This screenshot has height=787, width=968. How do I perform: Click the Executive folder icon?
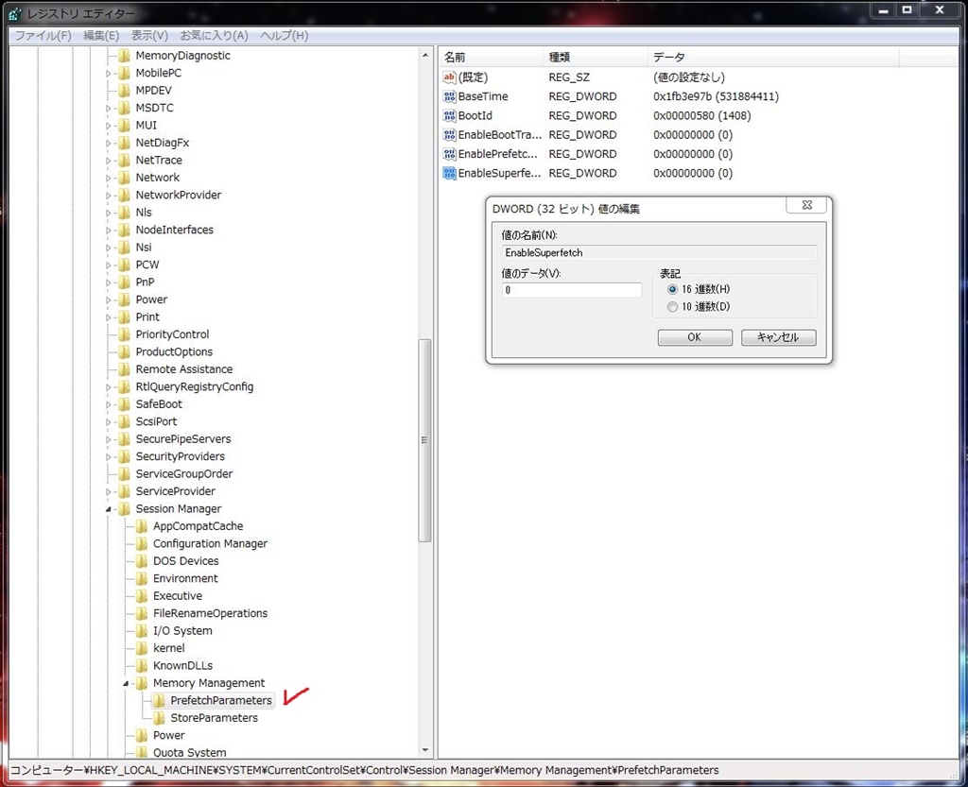142,595
